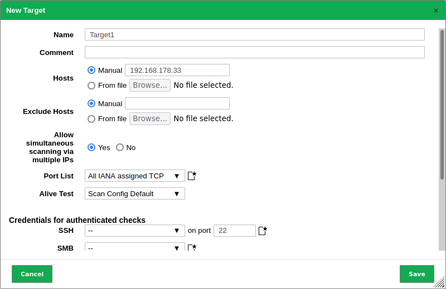This screenshot has width=446, height=289.
Task: Set simultaneous scanning to Yes
Action: pyautogui.click(x=91, y=147)
